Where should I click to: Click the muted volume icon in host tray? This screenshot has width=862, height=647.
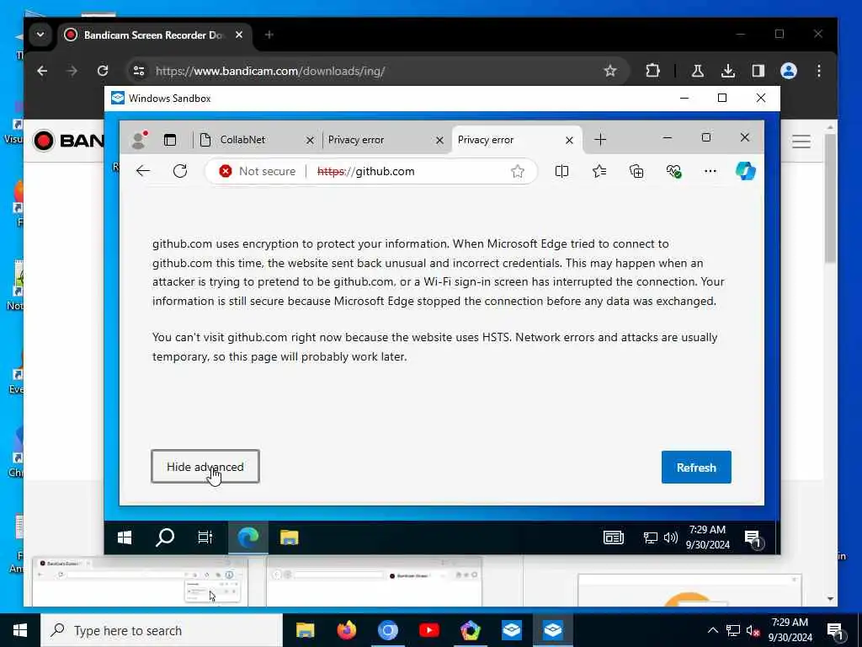tap(753, 630)
